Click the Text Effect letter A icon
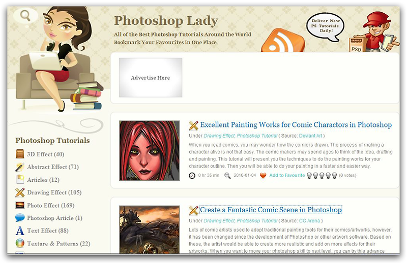Viewport: 407px width, 263px height. coord(20,231)
